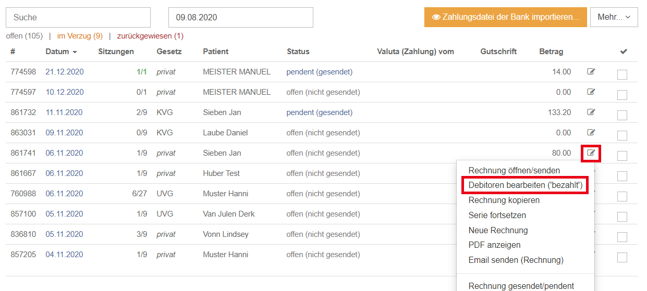The image size is (647, 291).
Task: Open edit menu for invoice 774598
Action: coord(591,72)
